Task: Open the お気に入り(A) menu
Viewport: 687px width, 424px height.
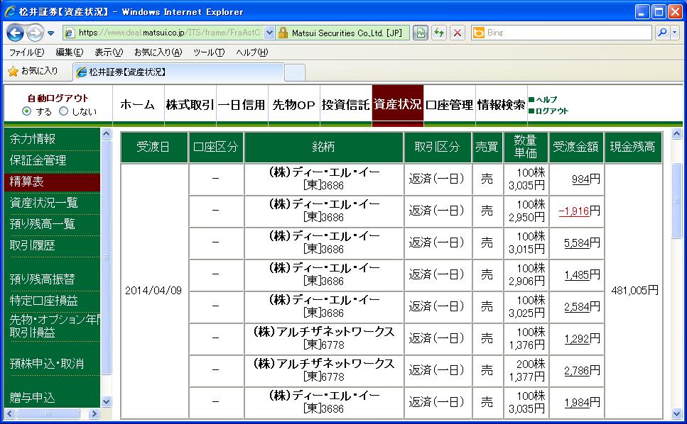Action: [x=158, y=52]
